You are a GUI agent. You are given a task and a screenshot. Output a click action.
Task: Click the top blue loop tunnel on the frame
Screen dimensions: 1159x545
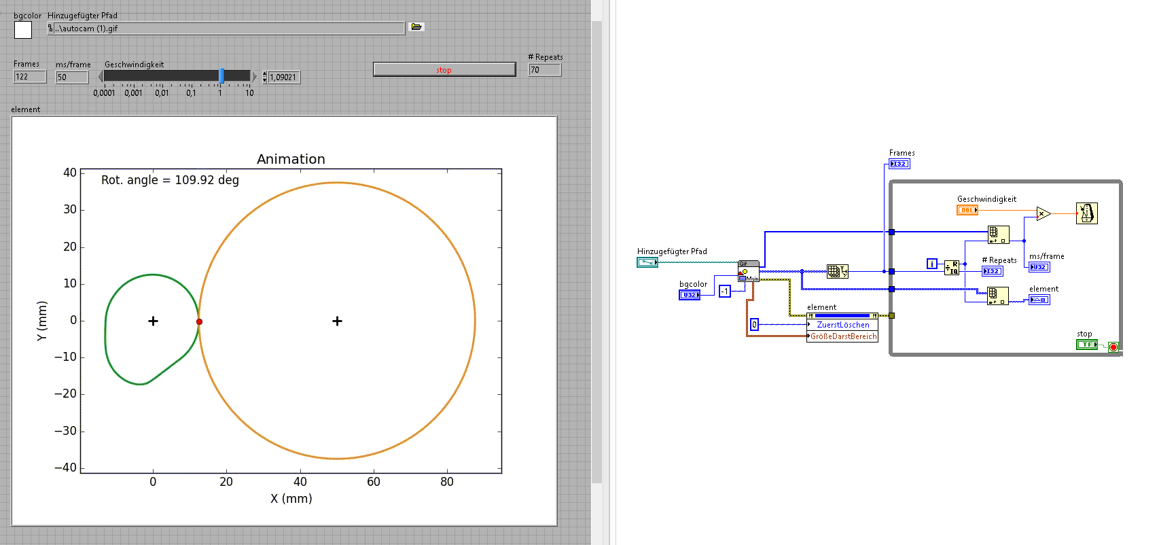pyautogui.click(x=892, y=232)
